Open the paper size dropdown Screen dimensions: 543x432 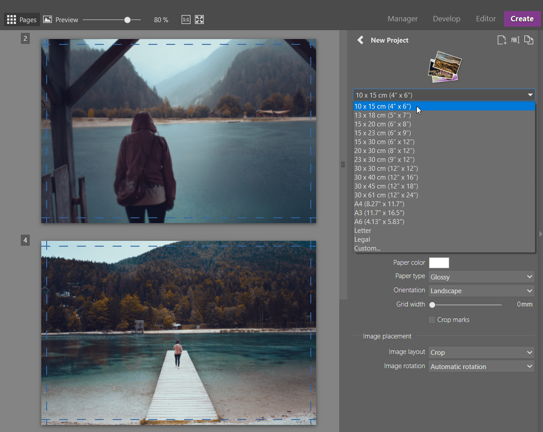click(x=444, y=95)
